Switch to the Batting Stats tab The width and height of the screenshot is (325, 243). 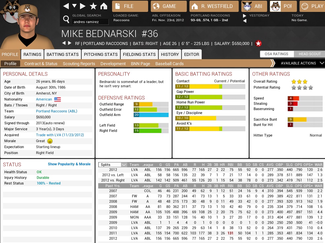tap(62, 55)
